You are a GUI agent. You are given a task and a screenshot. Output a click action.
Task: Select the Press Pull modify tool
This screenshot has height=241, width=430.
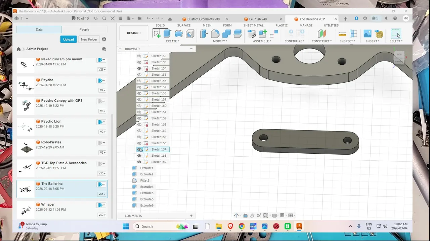(x=204, y=33)
